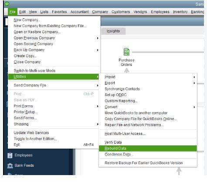Choose Move QuickBooks to another computer
Image resolution: width=207 pixels, height=186 pixels.
148,113
